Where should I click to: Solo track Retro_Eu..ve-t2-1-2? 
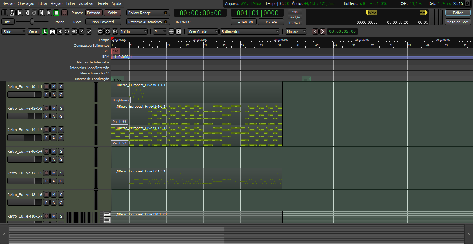61,108
